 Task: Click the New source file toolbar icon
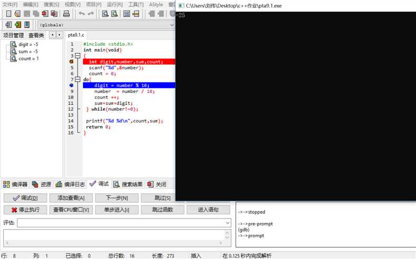click(x=9, y=14)
